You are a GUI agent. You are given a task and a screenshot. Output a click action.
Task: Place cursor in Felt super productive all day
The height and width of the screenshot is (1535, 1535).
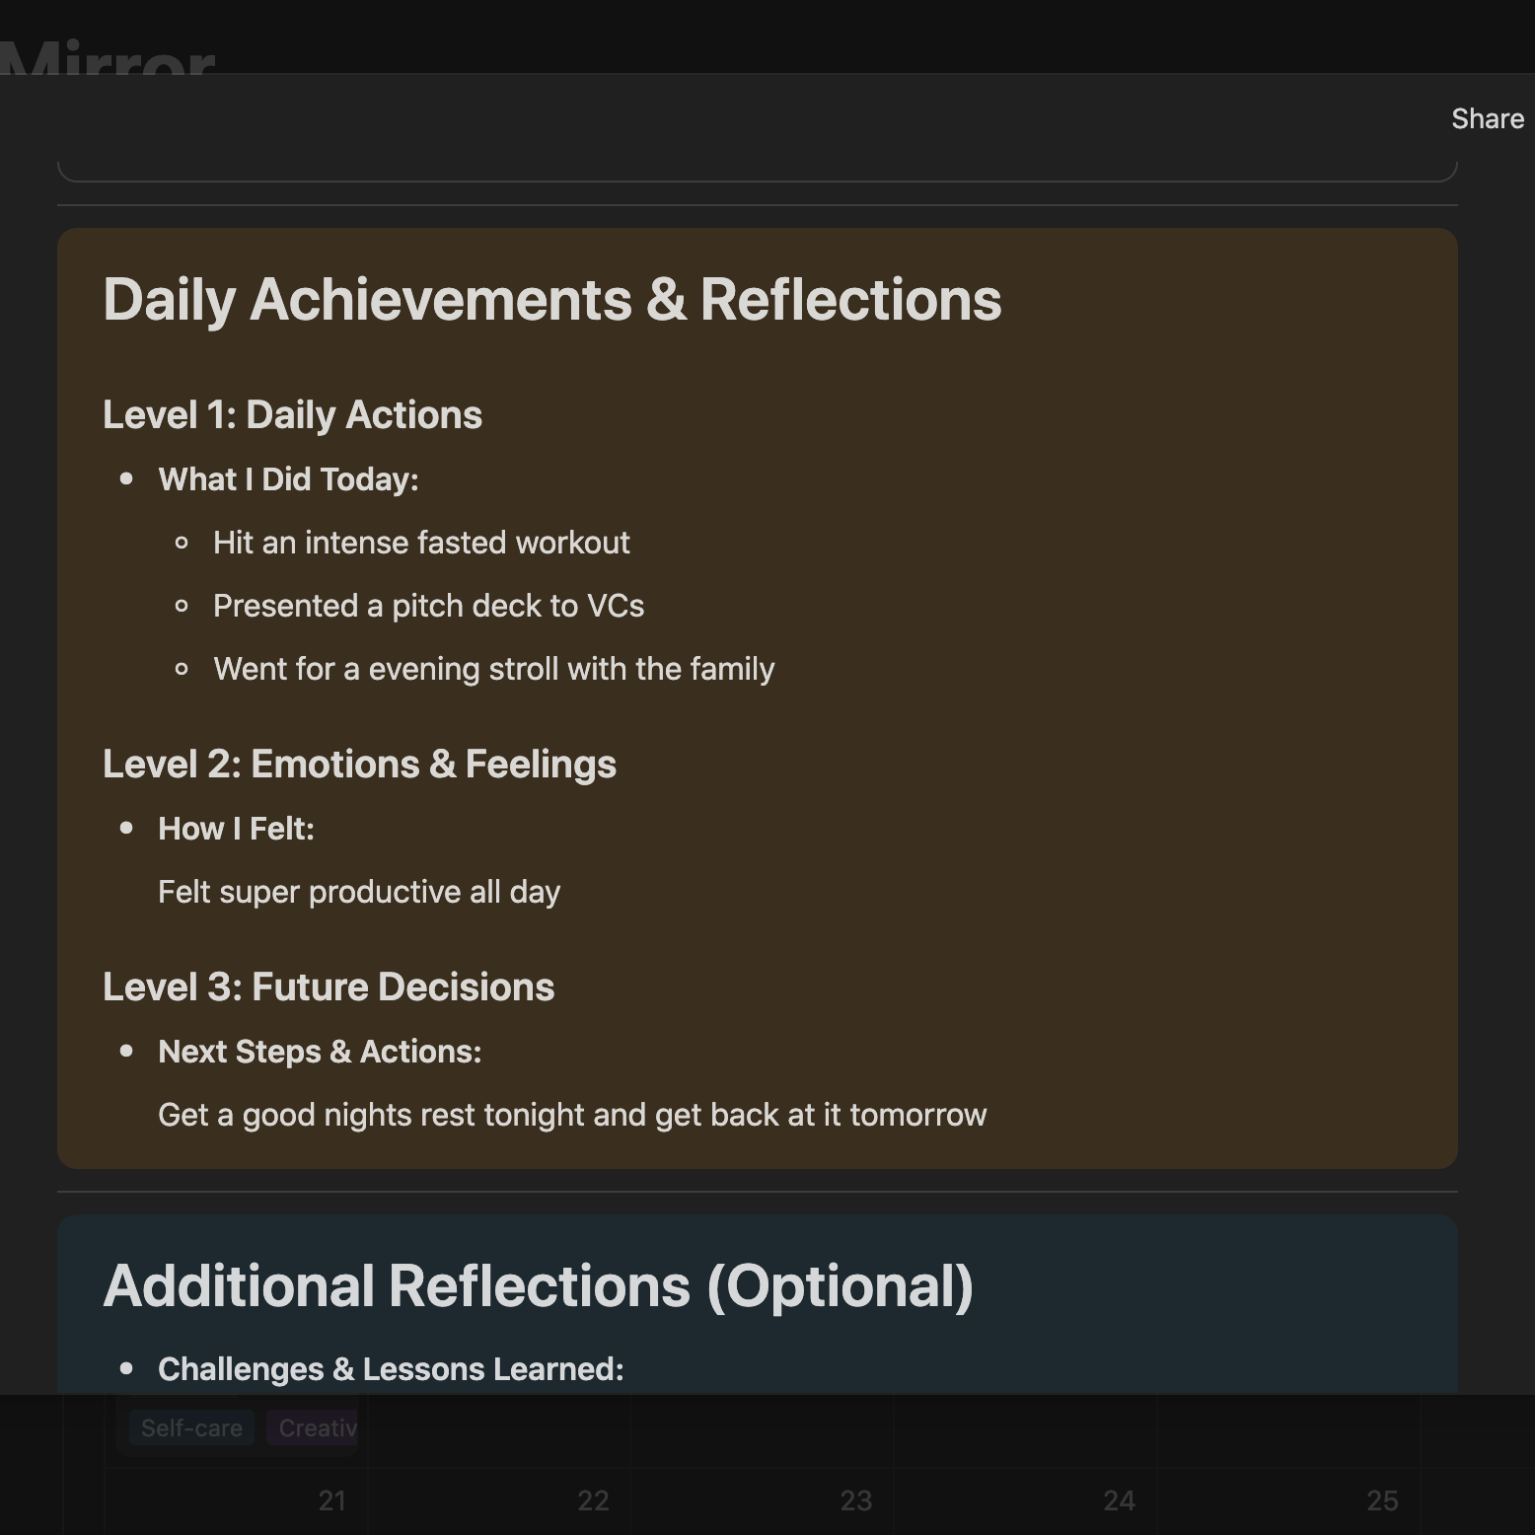tap(359, 892)
